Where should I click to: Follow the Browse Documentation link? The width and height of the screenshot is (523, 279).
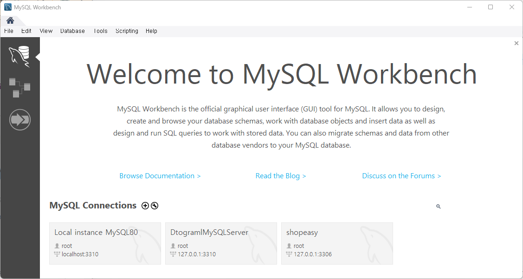[x=160, y=176]
